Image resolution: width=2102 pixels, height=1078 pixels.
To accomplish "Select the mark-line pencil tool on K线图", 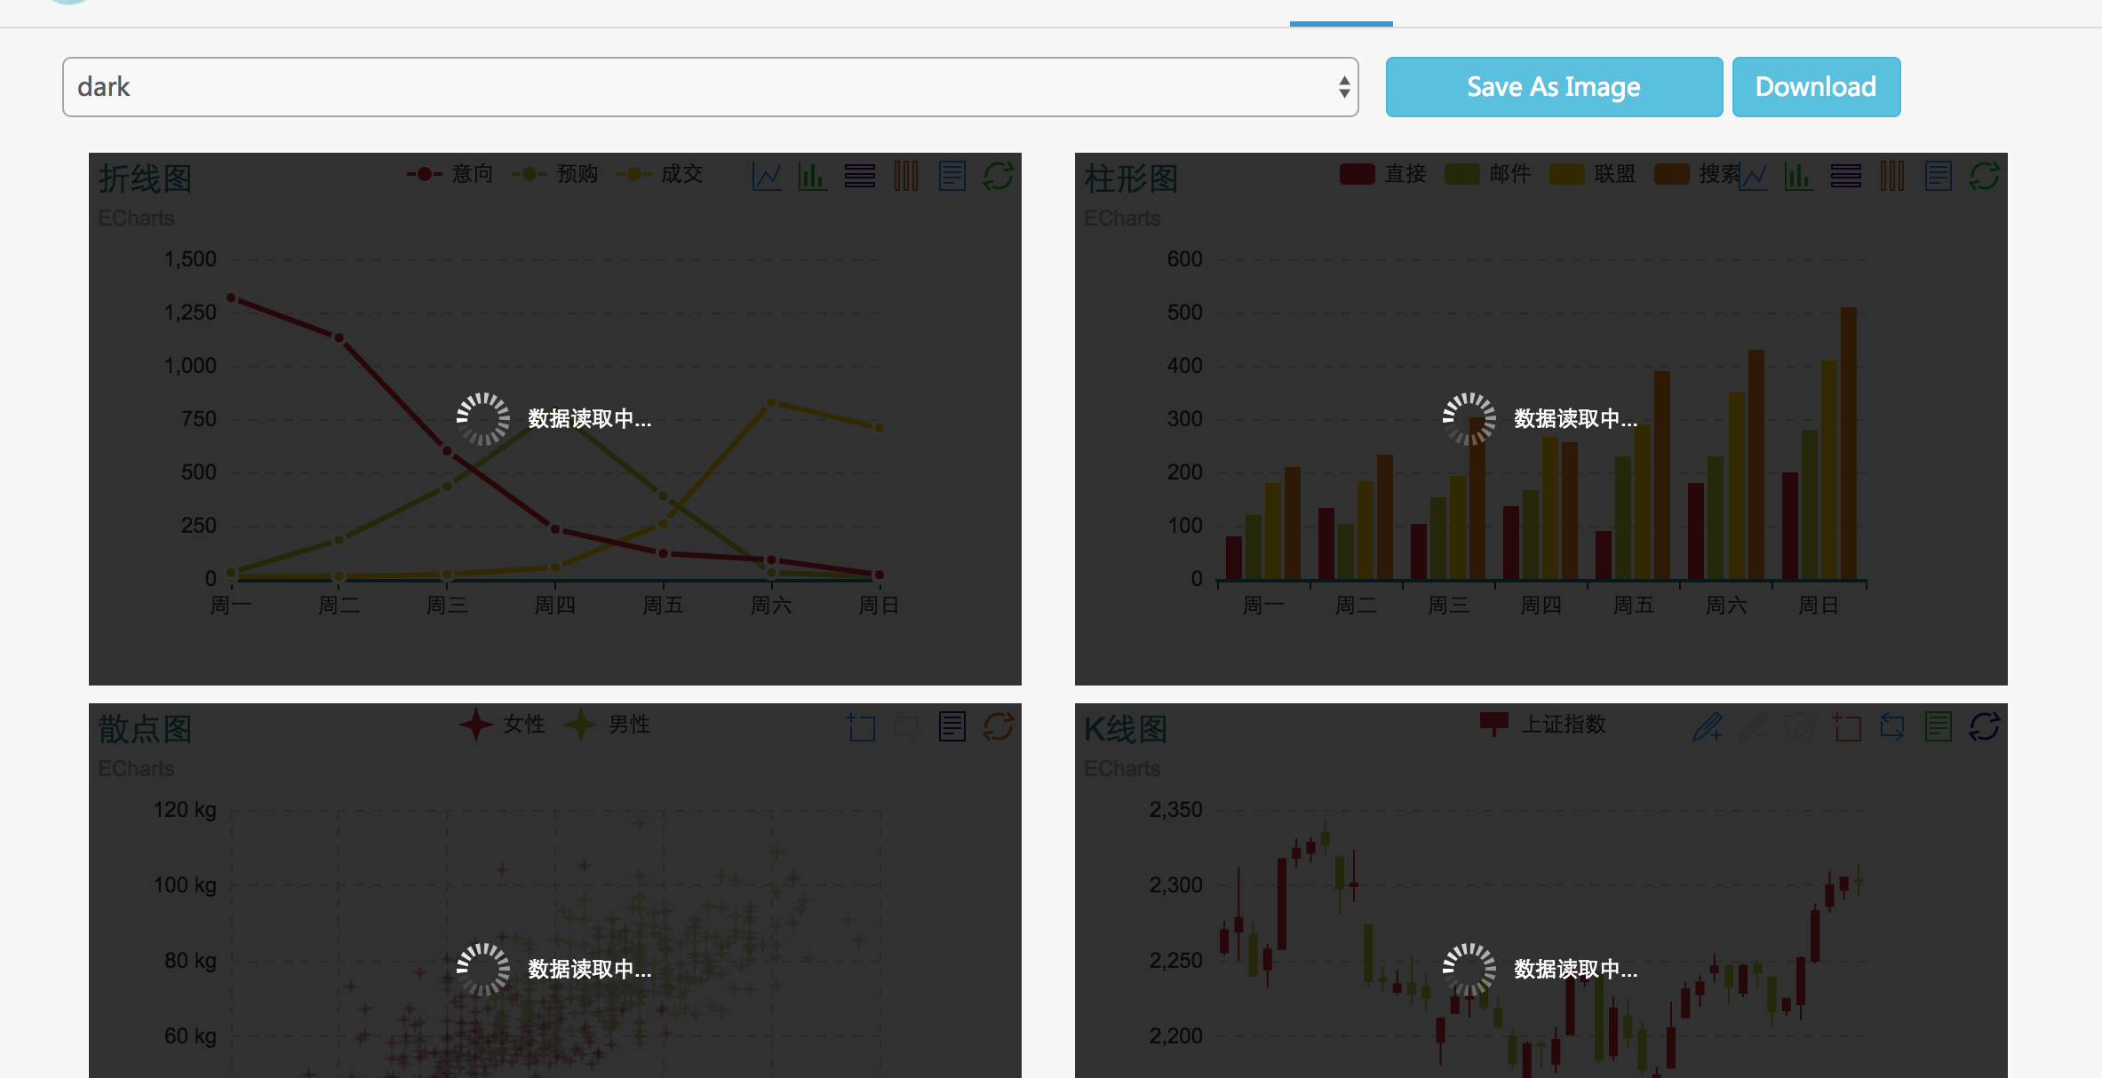I will [1708, 726].
